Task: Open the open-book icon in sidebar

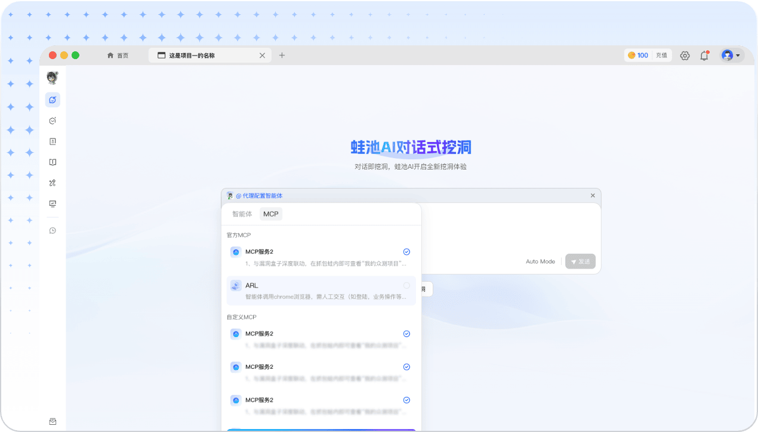Action: point(53,162)
